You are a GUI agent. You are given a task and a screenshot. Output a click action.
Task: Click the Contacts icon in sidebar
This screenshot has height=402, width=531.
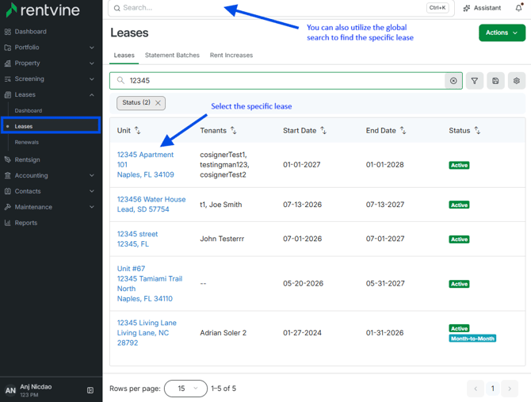pyautogui.click(x=8, y=191)
